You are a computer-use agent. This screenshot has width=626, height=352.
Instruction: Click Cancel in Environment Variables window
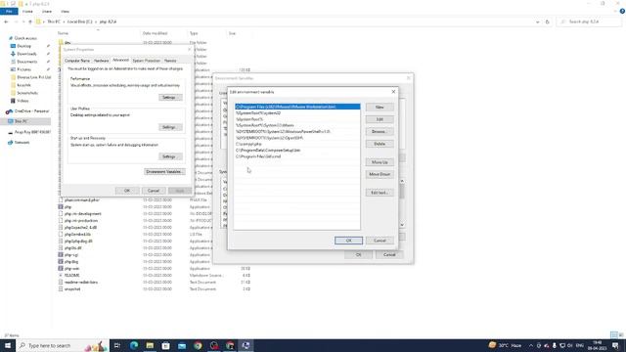(389, 254)
